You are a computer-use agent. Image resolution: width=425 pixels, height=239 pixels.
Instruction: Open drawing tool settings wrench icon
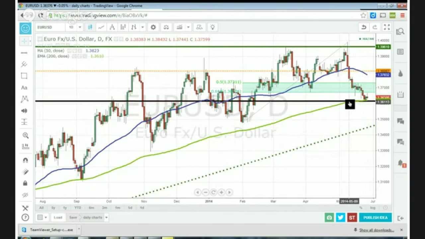pyautogui.click(x=25, y=208)
